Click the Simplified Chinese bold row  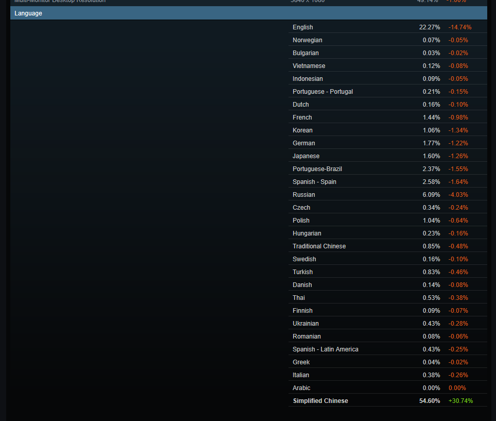388,401
